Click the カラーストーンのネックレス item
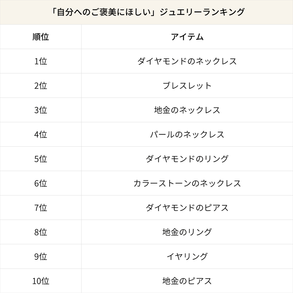Viewport: 293px width, 293px height. coord(187,183)
